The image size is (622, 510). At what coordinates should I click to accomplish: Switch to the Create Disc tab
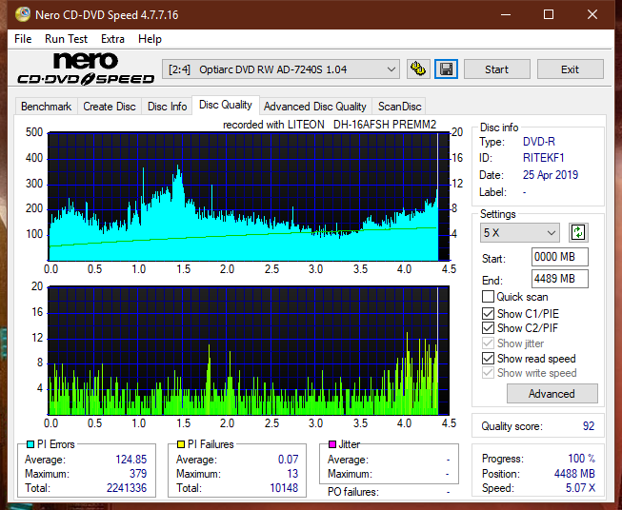(x=110, y=107)
